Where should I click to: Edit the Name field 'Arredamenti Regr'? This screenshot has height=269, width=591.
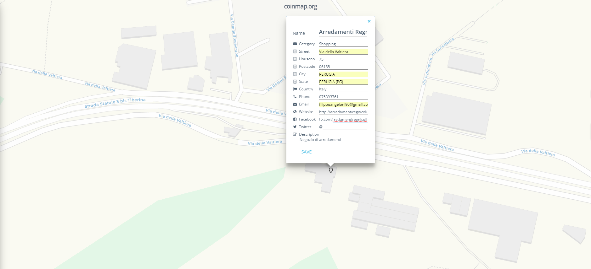(x=343, y=32)
